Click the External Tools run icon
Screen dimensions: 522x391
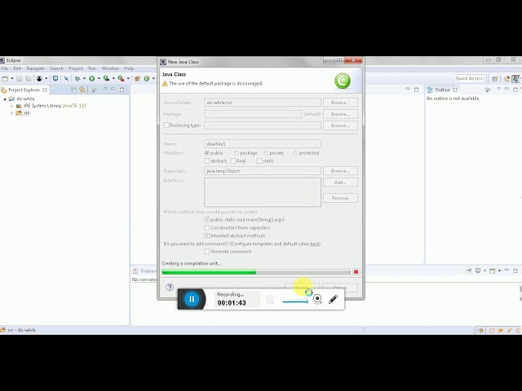(x=121, y=78)
